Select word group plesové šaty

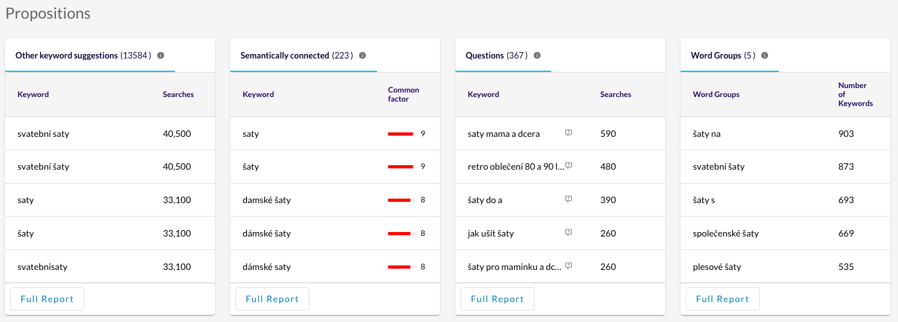717,267
